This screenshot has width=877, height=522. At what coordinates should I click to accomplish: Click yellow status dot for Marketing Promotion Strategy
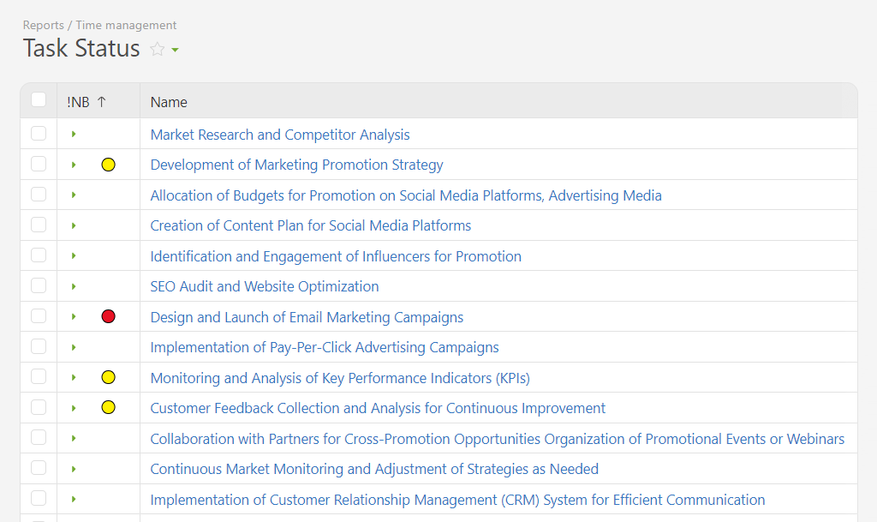pos(109,165)
